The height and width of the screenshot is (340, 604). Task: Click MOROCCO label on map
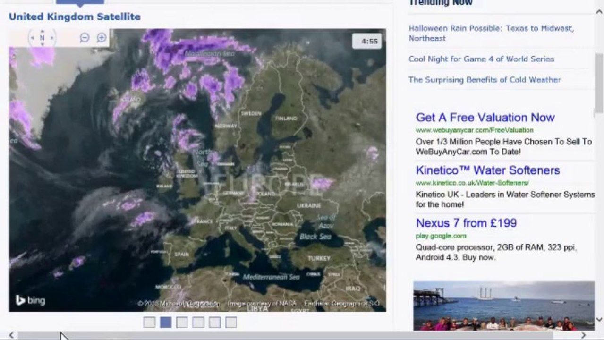168,287
